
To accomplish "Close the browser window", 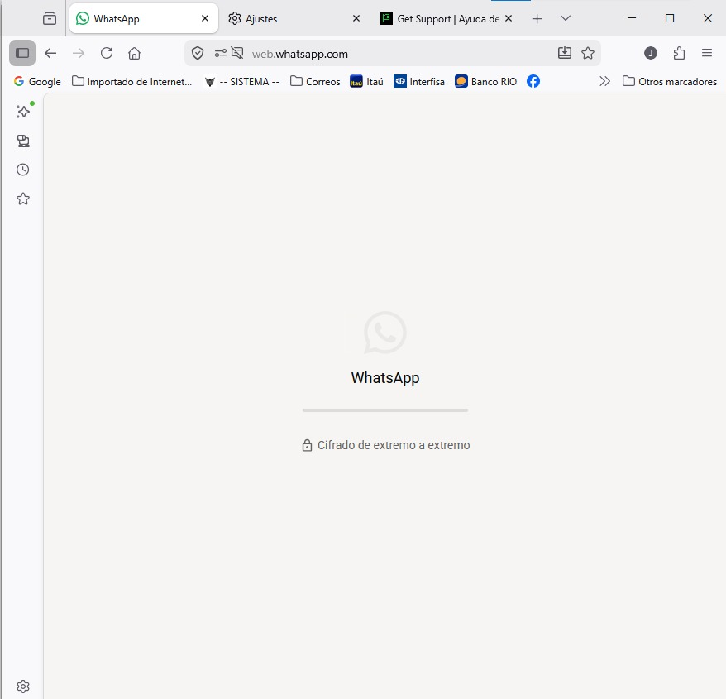I will (708, 18).
